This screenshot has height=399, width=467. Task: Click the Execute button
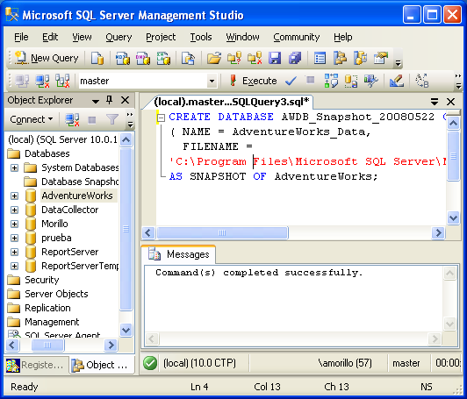[253, 81]
